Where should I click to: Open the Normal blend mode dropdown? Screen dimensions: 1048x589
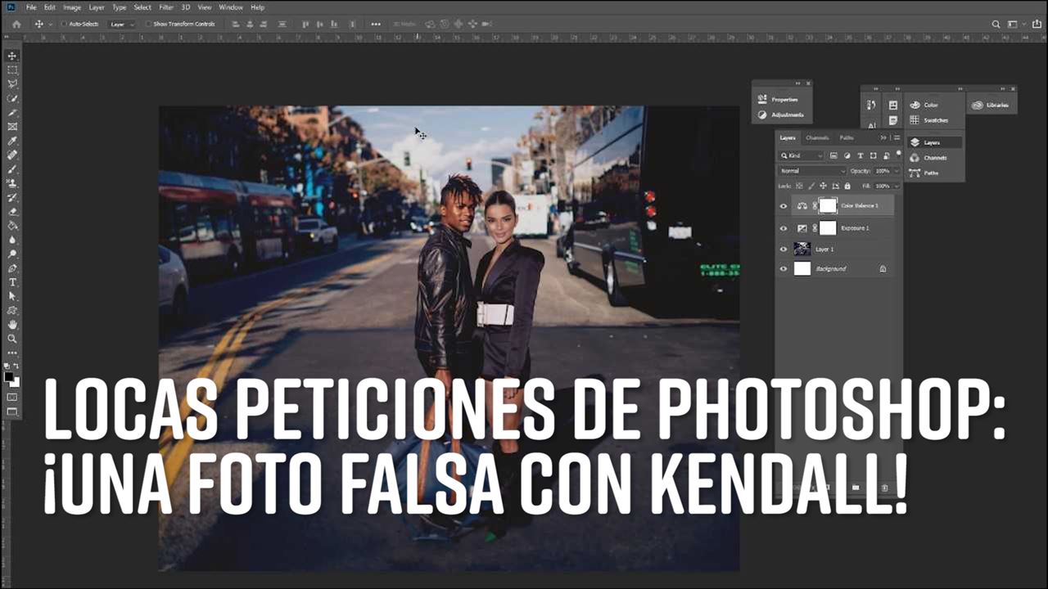(812, 171)
